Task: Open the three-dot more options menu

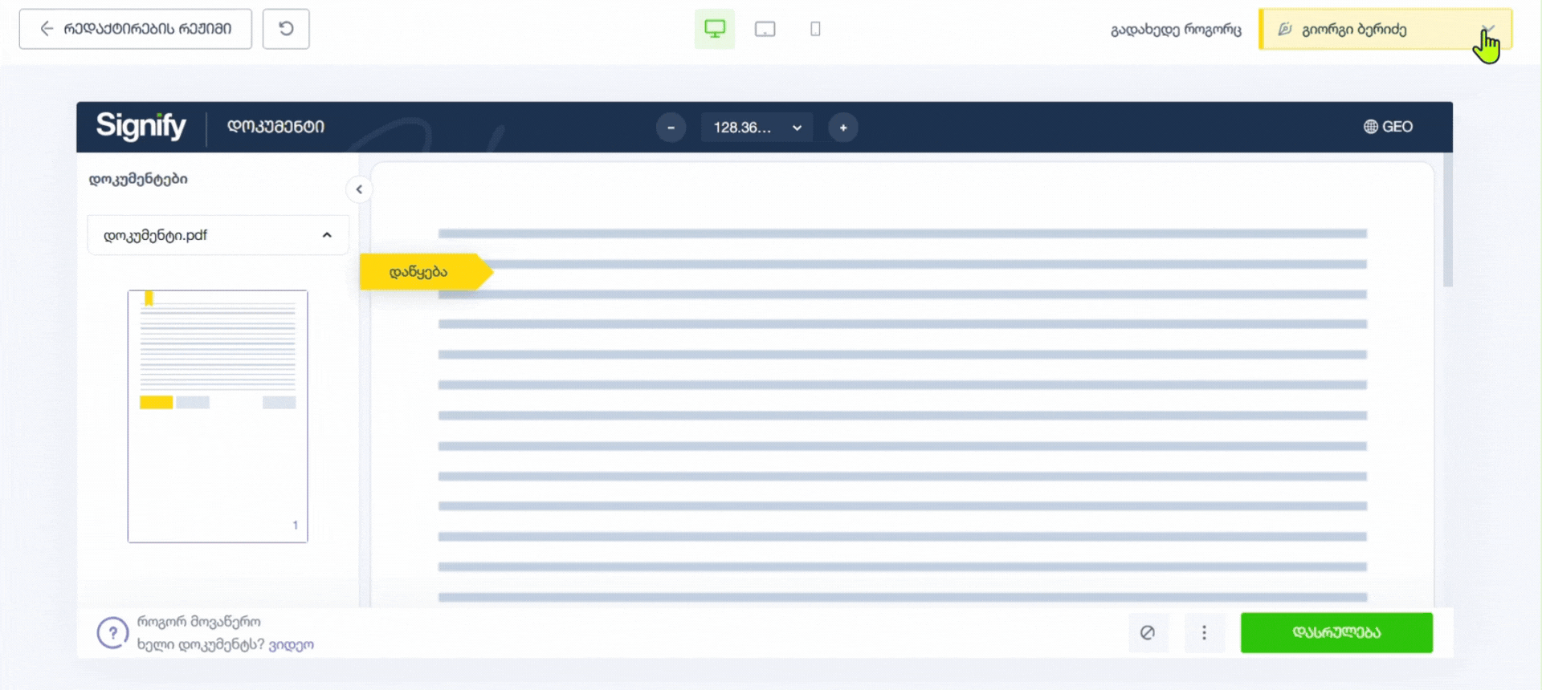Action: coord(1204,632)
